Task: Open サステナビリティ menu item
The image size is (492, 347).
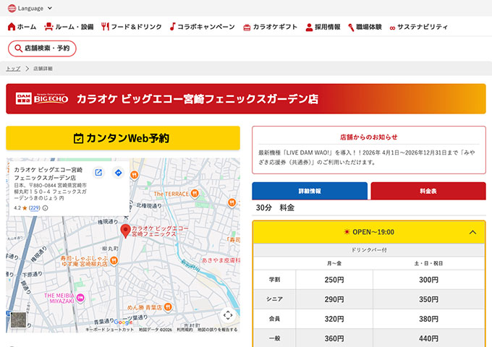Action: pyautogui.click(x=419, y=27)
